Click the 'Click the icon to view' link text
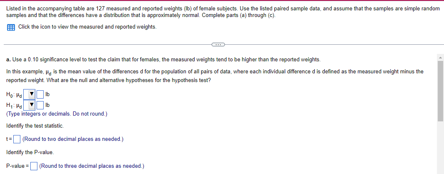The height and width of the screenshot is (174, 444). 87,27
